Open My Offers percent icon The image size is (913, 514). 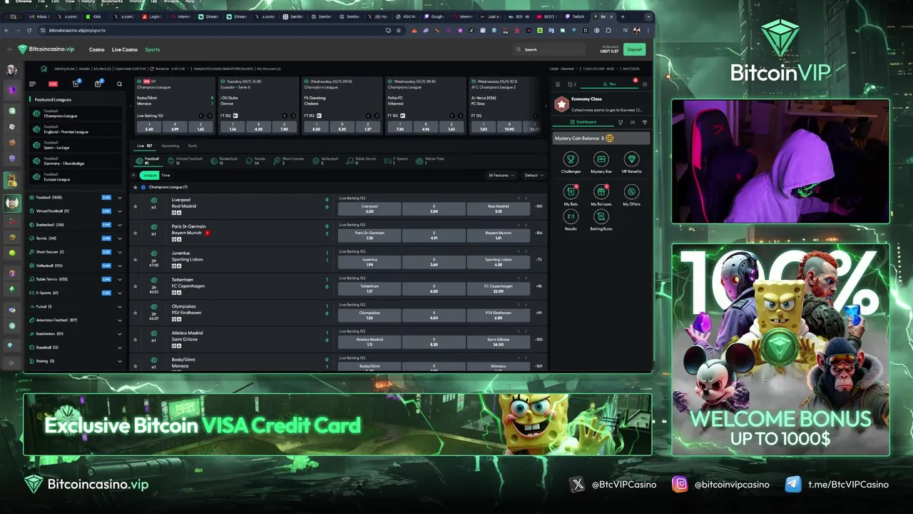click(631, 191)
